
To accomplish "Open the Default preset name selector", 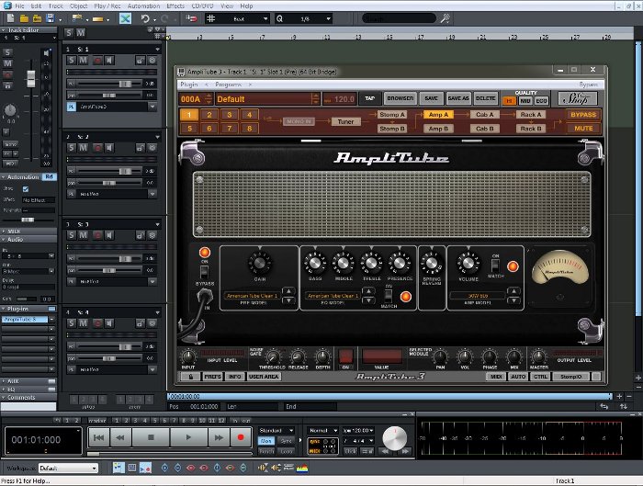I will click(268, 99).
